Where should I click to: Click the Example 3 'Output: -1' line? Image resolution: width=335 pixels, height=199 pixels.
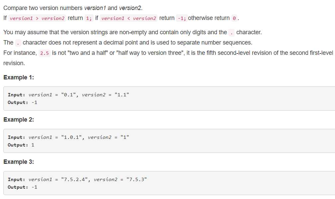[23, 187]
